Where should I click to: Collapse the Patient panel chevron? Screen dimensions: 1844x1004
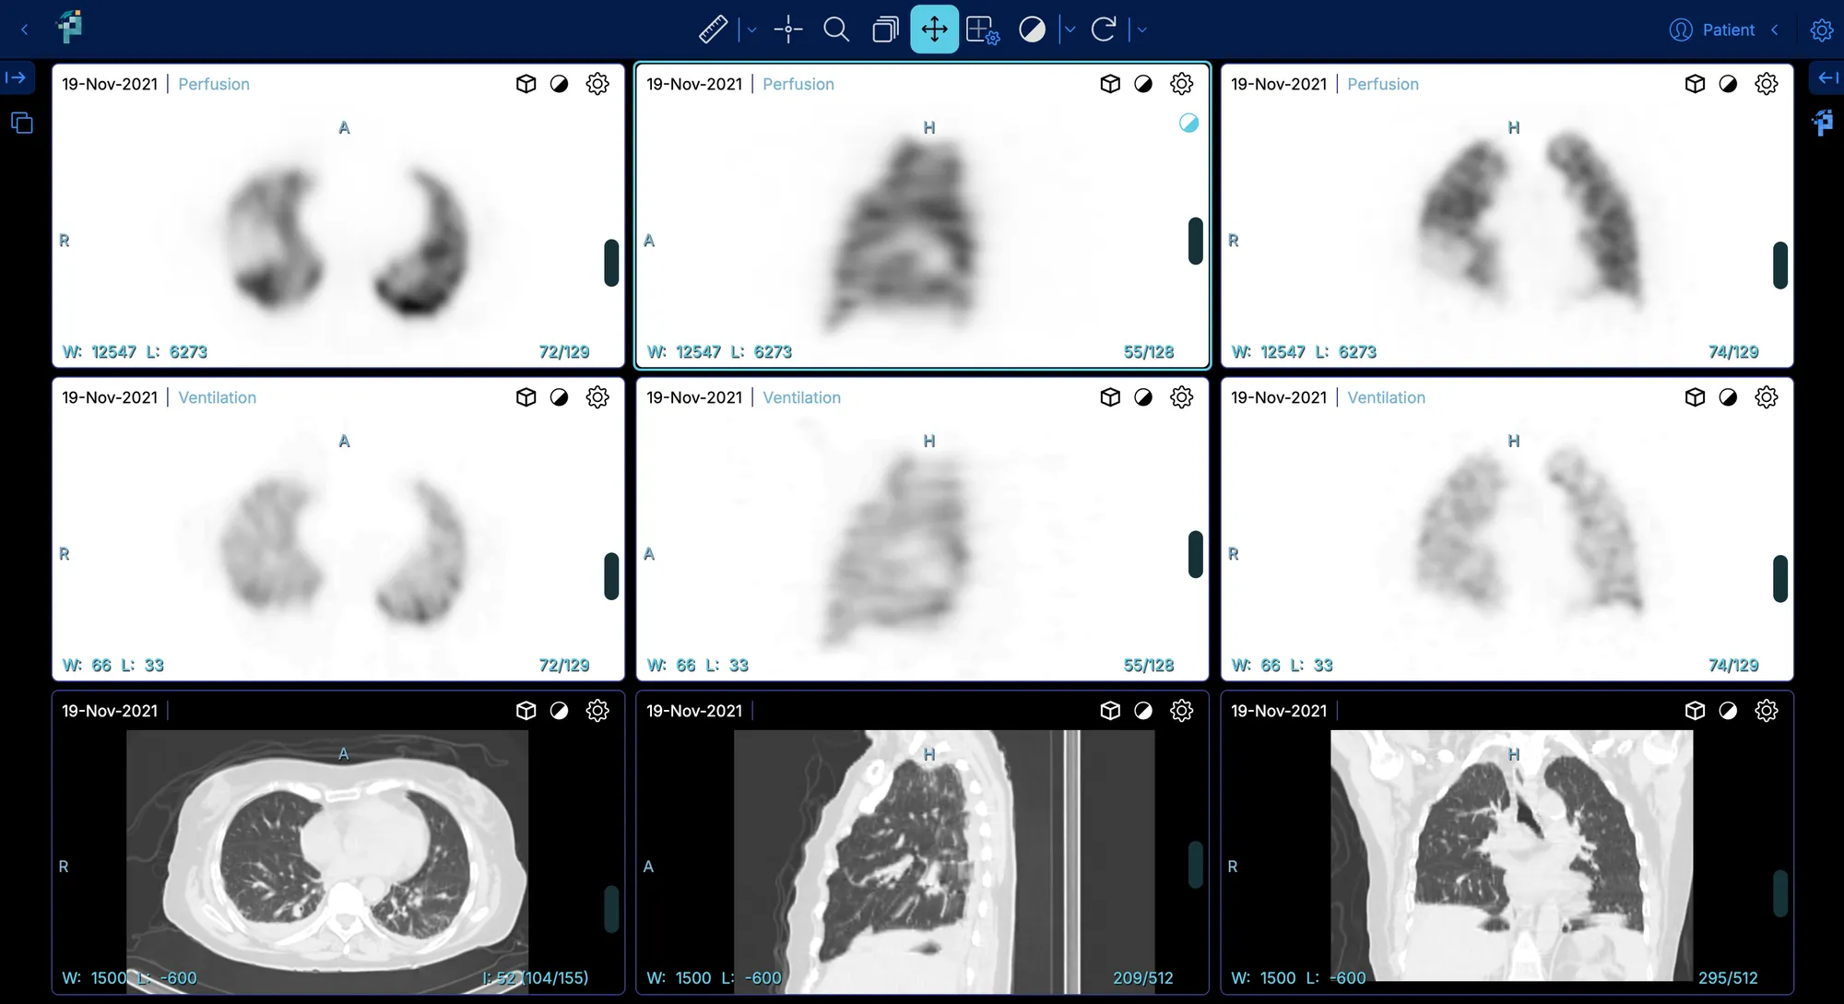pyautogui.click(x=1775, y=30)
